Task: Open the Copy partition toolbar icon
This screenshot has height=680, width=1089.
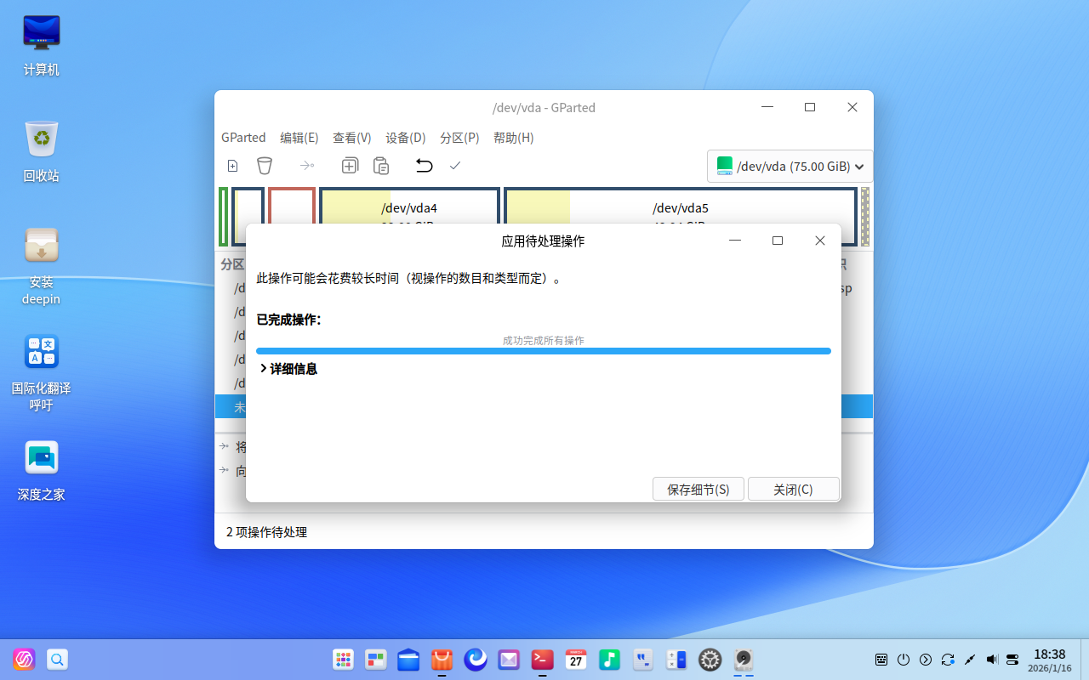Action: click(x=350, y=166)
